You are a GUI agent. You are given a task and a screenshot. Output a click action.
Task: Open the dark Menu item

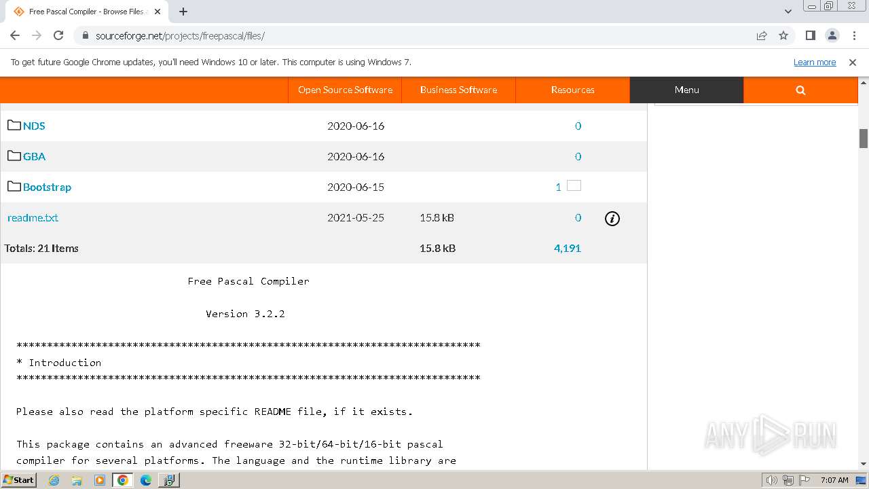pyautogui.click(x=686, y=90)
